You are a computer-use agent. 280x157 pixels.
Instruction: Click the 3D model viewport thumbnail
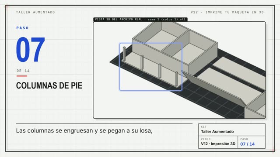click(179, 70)
